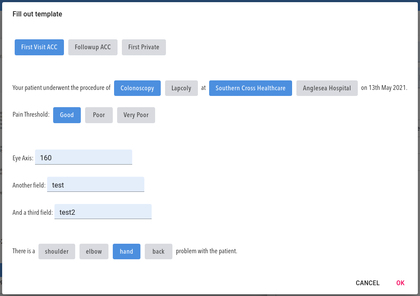
Task: Click the third field containing test2
Action: [x=103, y=212]
